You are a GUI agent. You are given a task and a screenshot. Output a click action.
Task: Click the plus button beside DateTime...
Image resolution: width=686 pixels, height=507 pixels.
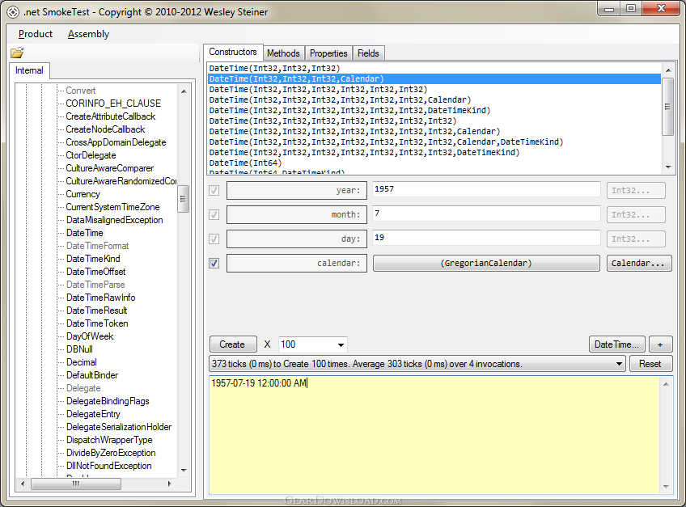pyautogui.click(x=660, y=344)
